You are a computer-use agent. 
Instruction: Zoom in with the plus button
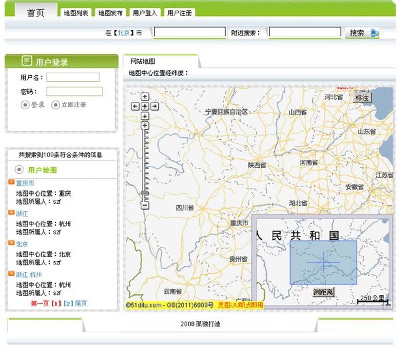tap(145, 125)
